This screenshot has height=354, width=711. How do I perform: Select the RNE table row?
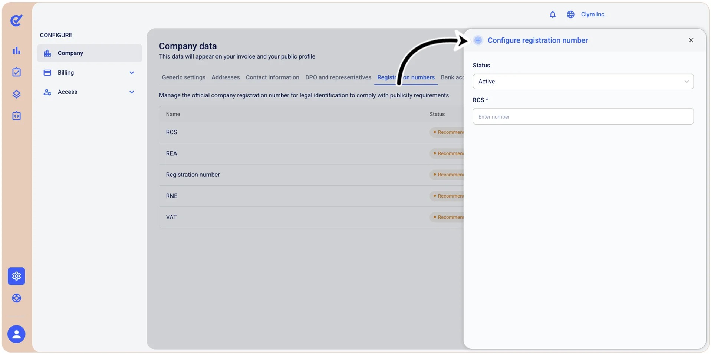pos(312,196)
